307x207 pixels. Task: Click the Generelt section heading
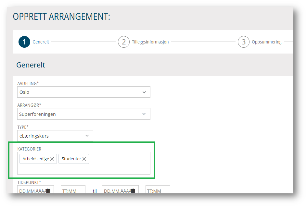click(31, 65)
